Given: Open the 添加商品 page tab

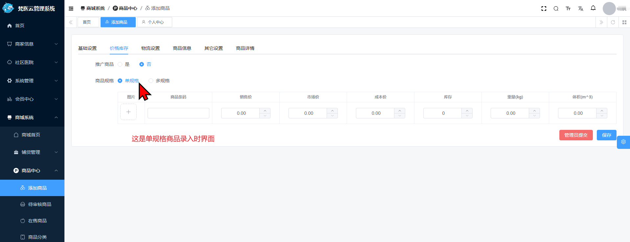Looking at the screenshot, I should tap(118, 22).
